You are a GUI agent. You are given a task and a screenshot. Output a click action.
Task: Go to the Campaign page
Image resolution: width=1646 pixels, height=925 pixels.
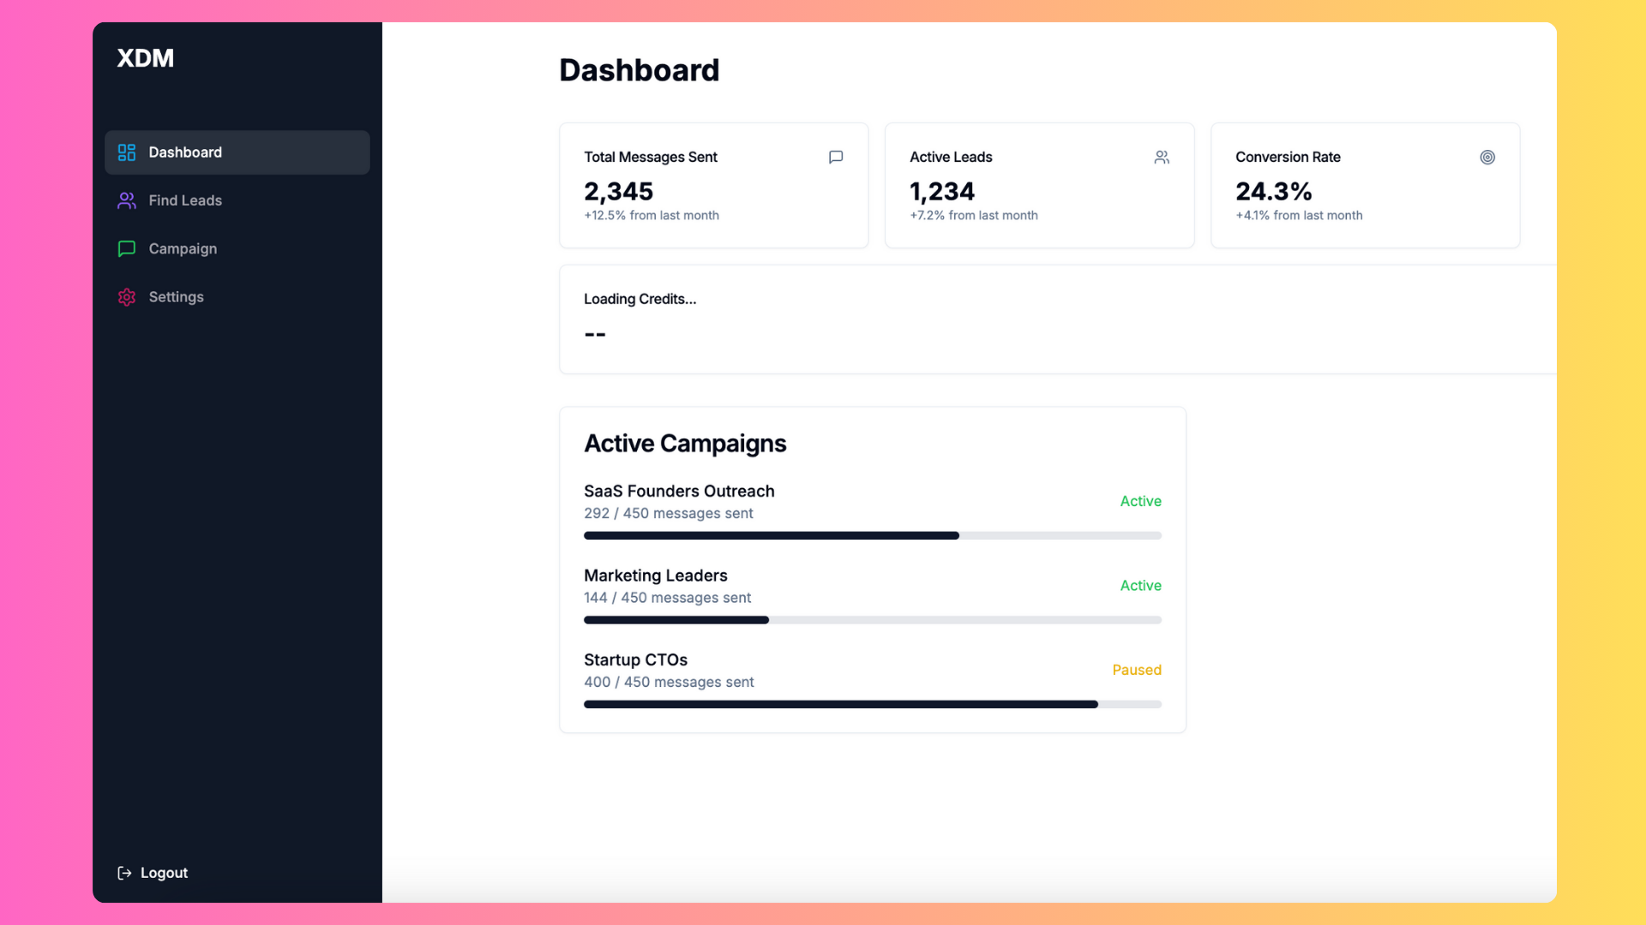[183, 248]
